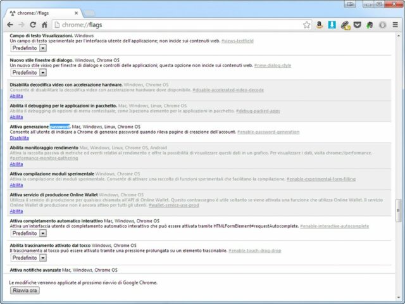Open Predefinito dropdown for Campo di testo Visualizzazioni

[x=28, y=47]
